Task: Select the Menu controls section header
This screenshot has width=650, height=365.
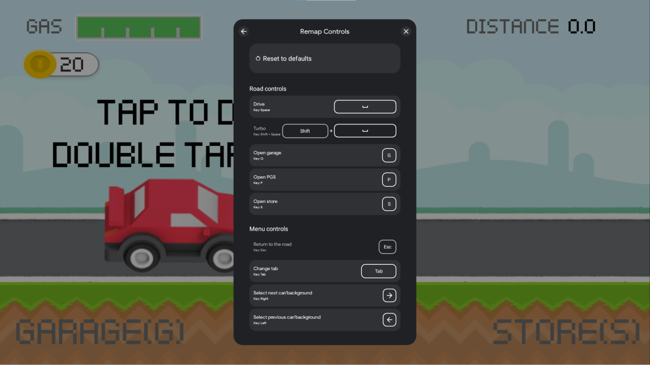Action: point(268,229)
